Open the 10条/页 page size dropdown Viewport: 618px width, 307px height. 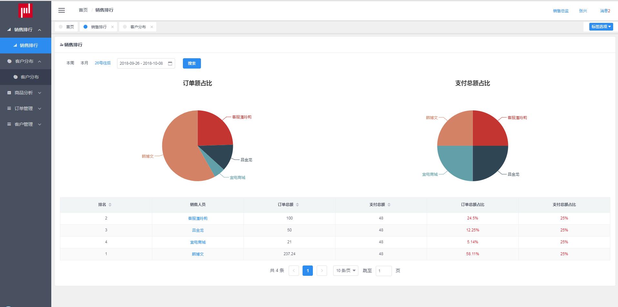[x=345, y=271]
